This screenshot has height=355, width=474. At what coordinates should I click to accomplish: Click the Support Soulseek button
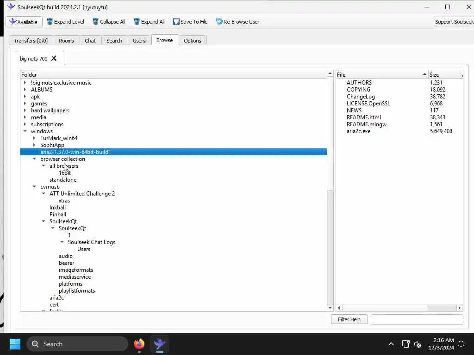(x=454, y=22)
